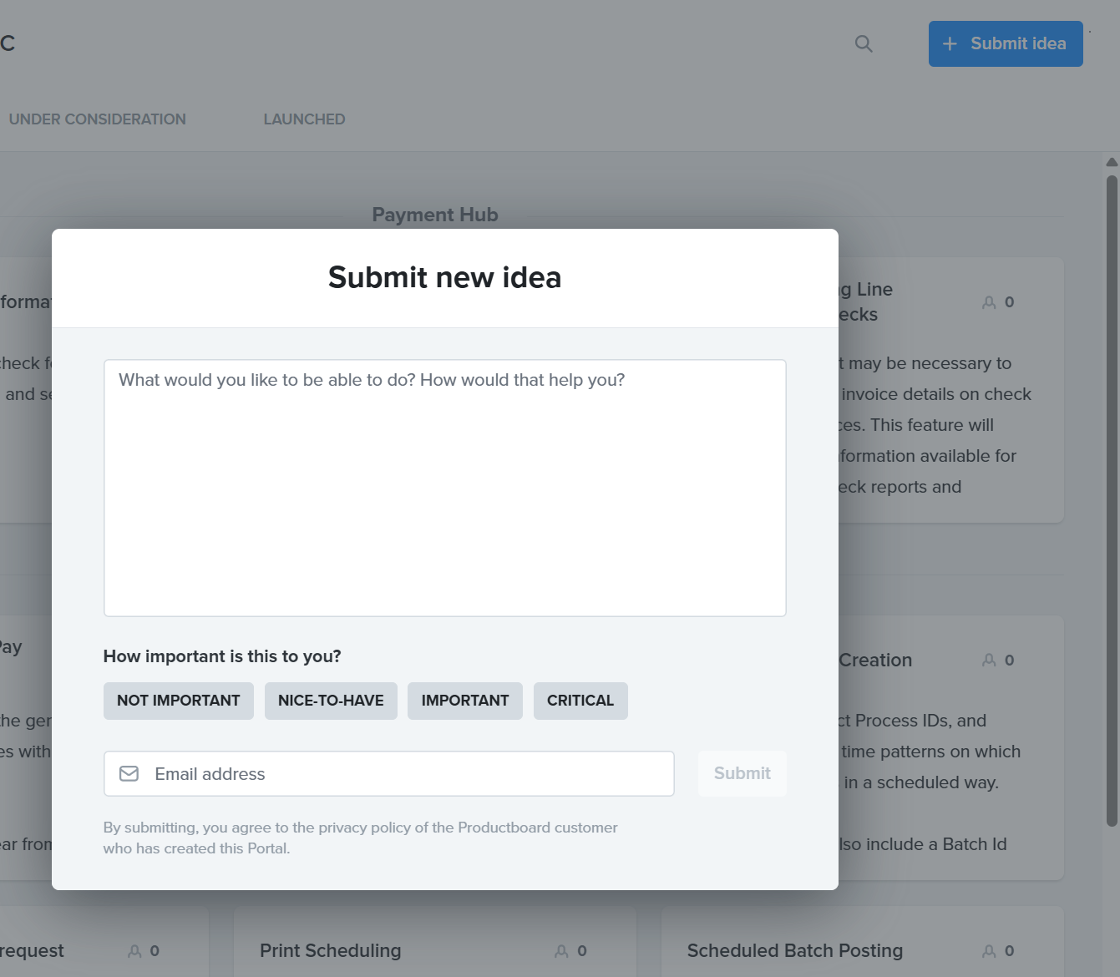Select NICE-TO-HAVE importance option
1120x977 pixels.
click(x=331, y=701)
